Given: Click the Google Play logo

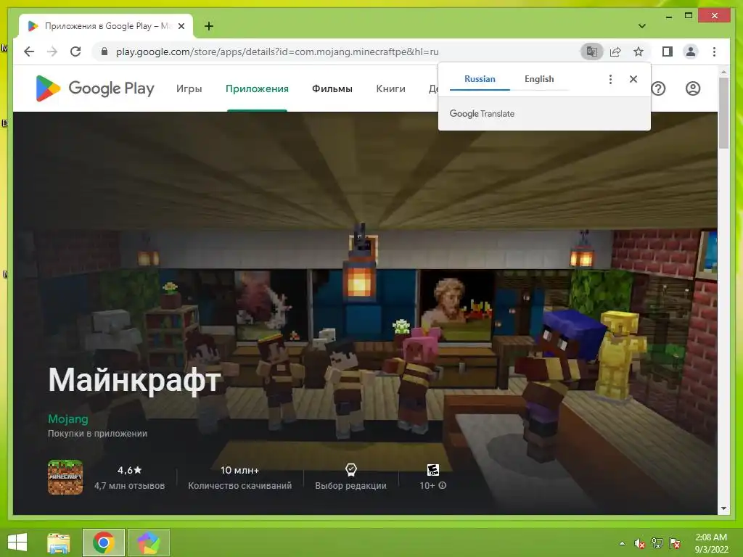Looking at the screenshot, I should (95, 88).
